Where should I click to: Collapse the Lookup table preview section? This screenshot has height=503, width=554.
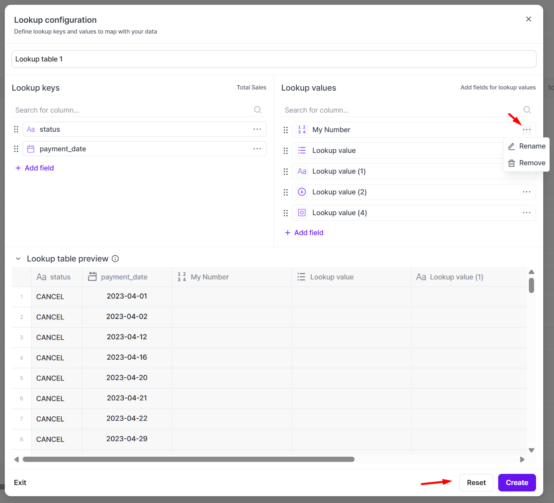(x=18, y=259)
